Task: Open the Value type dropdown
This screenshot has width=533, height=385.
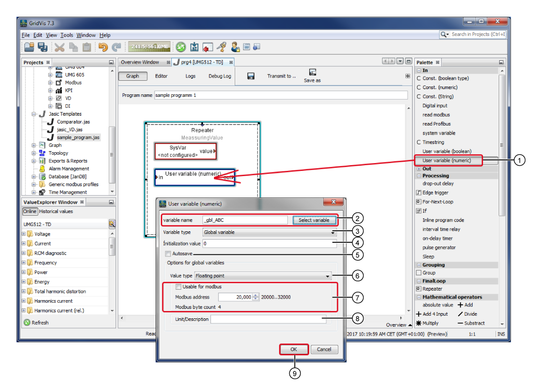Action: tap(263, 276)
